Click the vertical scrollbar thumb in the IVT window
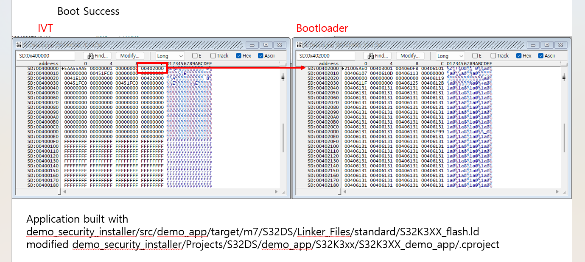This screenshot has height=262, width=585. coord(283,138)
